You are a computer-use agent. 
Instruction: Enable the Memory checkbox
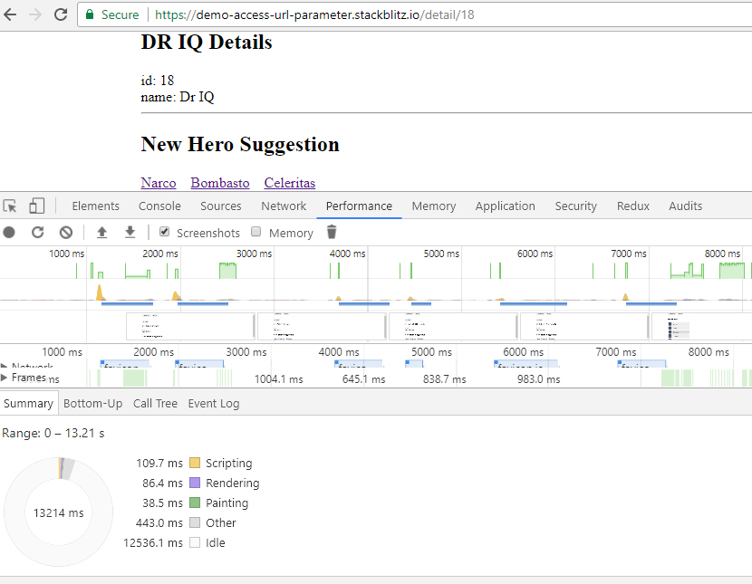tap(256, 232)
